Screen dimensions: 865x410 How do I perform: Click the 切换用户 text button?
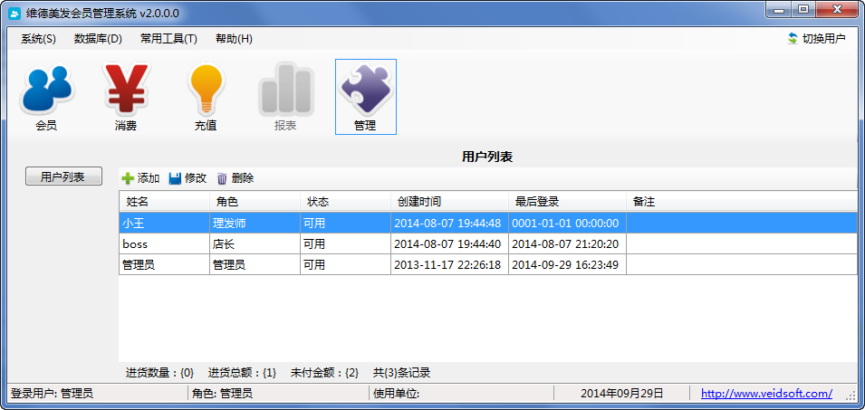(x=823, y=39)
